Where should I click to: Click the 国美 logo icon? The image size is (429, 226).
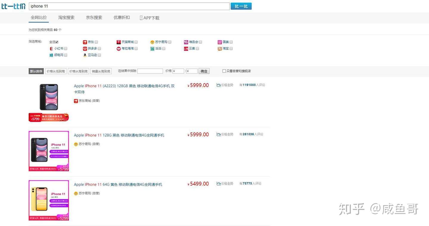(220, 42)
